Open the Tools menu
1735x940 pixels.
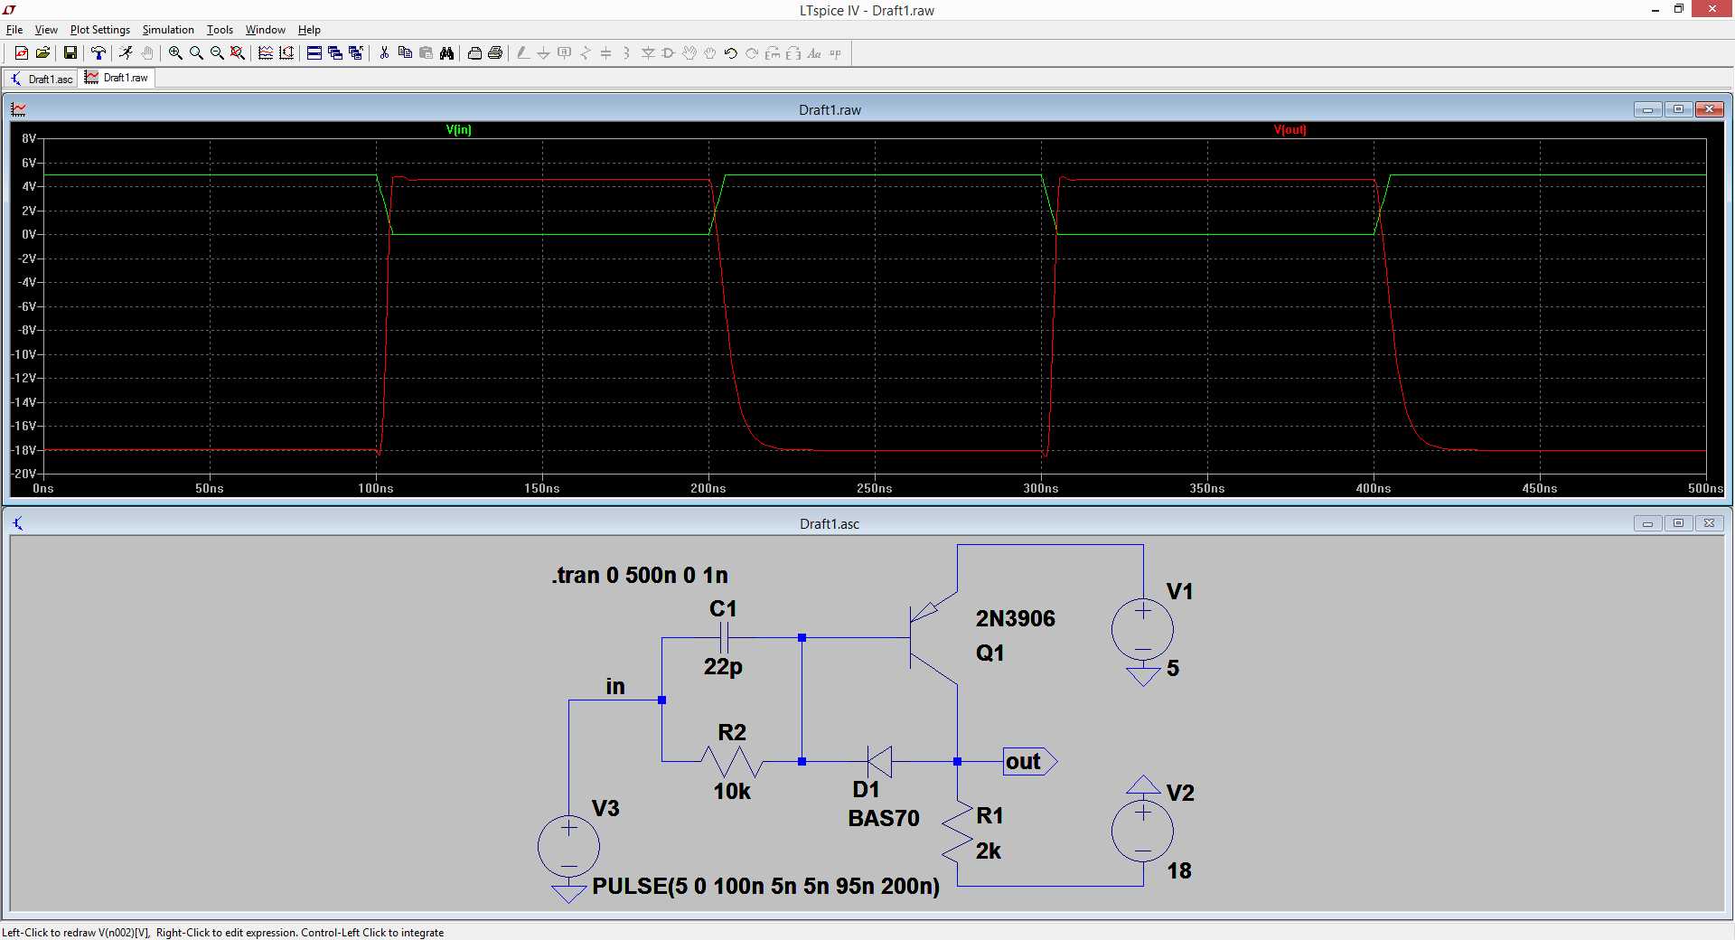pyautogui.click(x=220, y=30)
